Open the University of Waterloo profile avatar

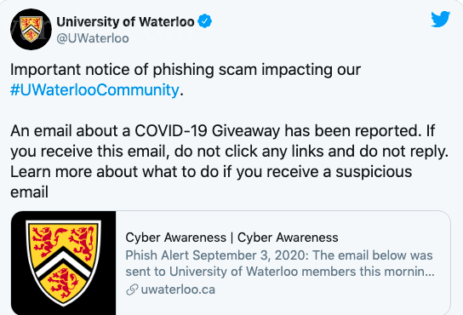(x=31, y=29)
